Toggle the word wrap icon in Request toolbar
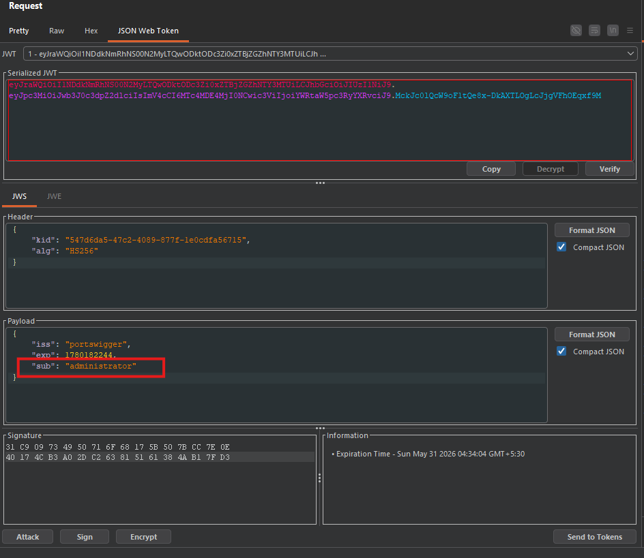644x558 pixels. point(594,31)
